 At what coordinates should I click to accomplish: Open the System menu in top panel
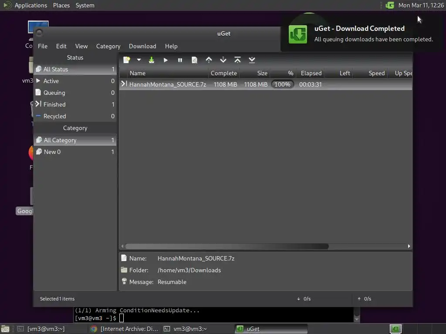pyautogui.click(x=85, y=5)
